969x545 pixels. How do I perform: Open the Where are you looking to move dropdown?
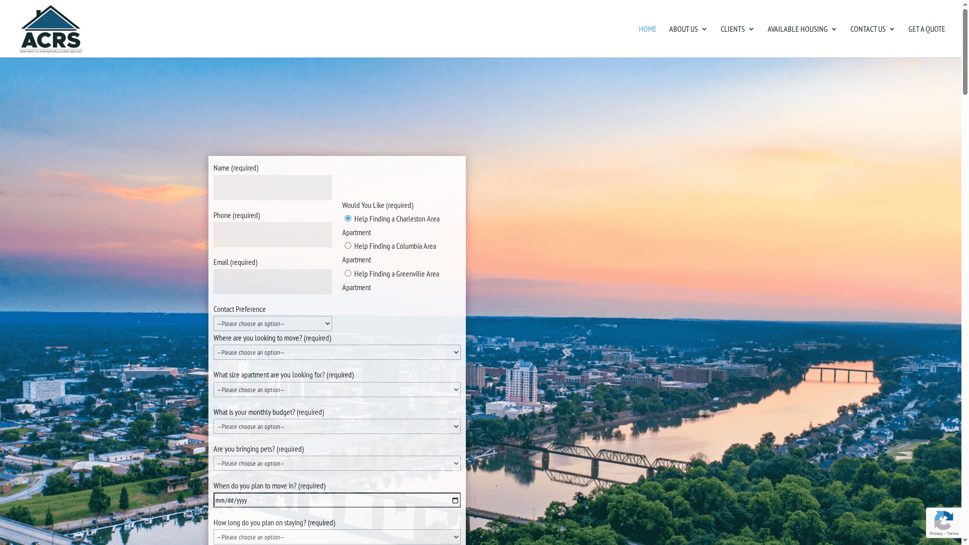pos(337,352)
